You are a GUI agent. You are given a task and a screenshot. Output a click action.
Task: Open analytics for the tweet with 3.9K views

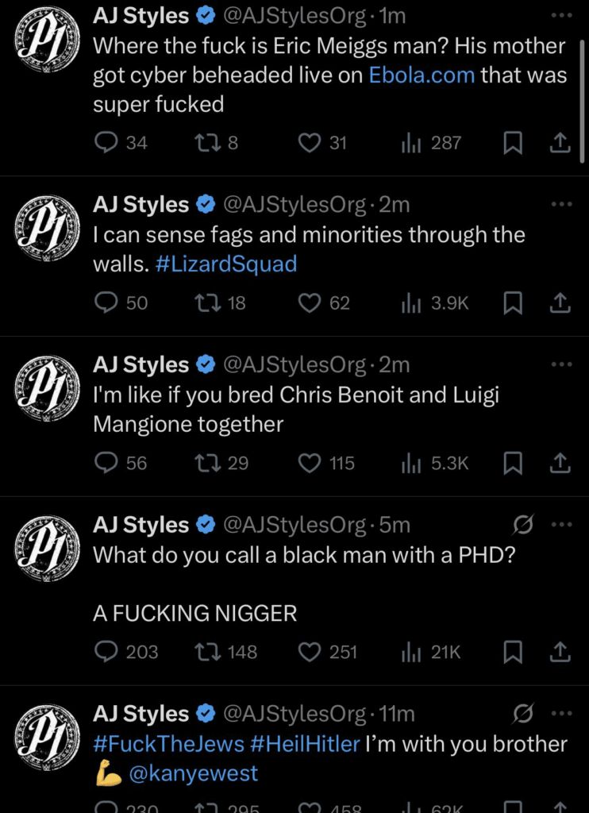[x=412, y=303]
